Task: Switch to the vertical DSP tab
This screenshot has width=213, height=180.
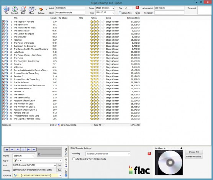Action: [x=66, y=173]
